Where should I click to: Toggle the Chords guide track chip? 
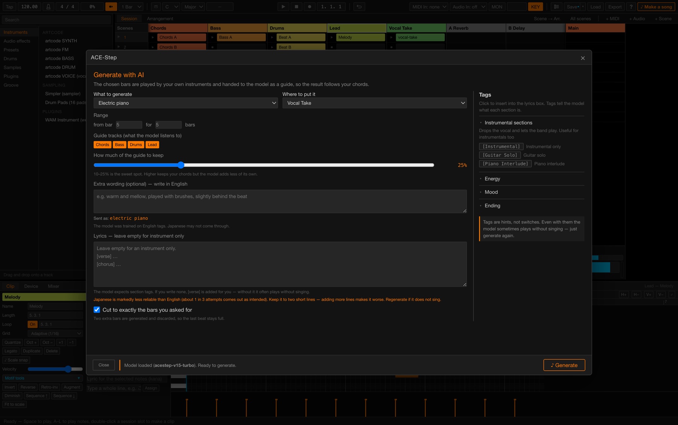(102, 145)
